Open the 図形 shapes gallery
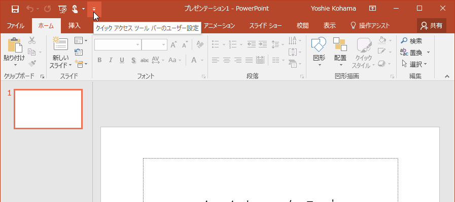Viewport: 455px width, 202px height. (x=319, y=52)
